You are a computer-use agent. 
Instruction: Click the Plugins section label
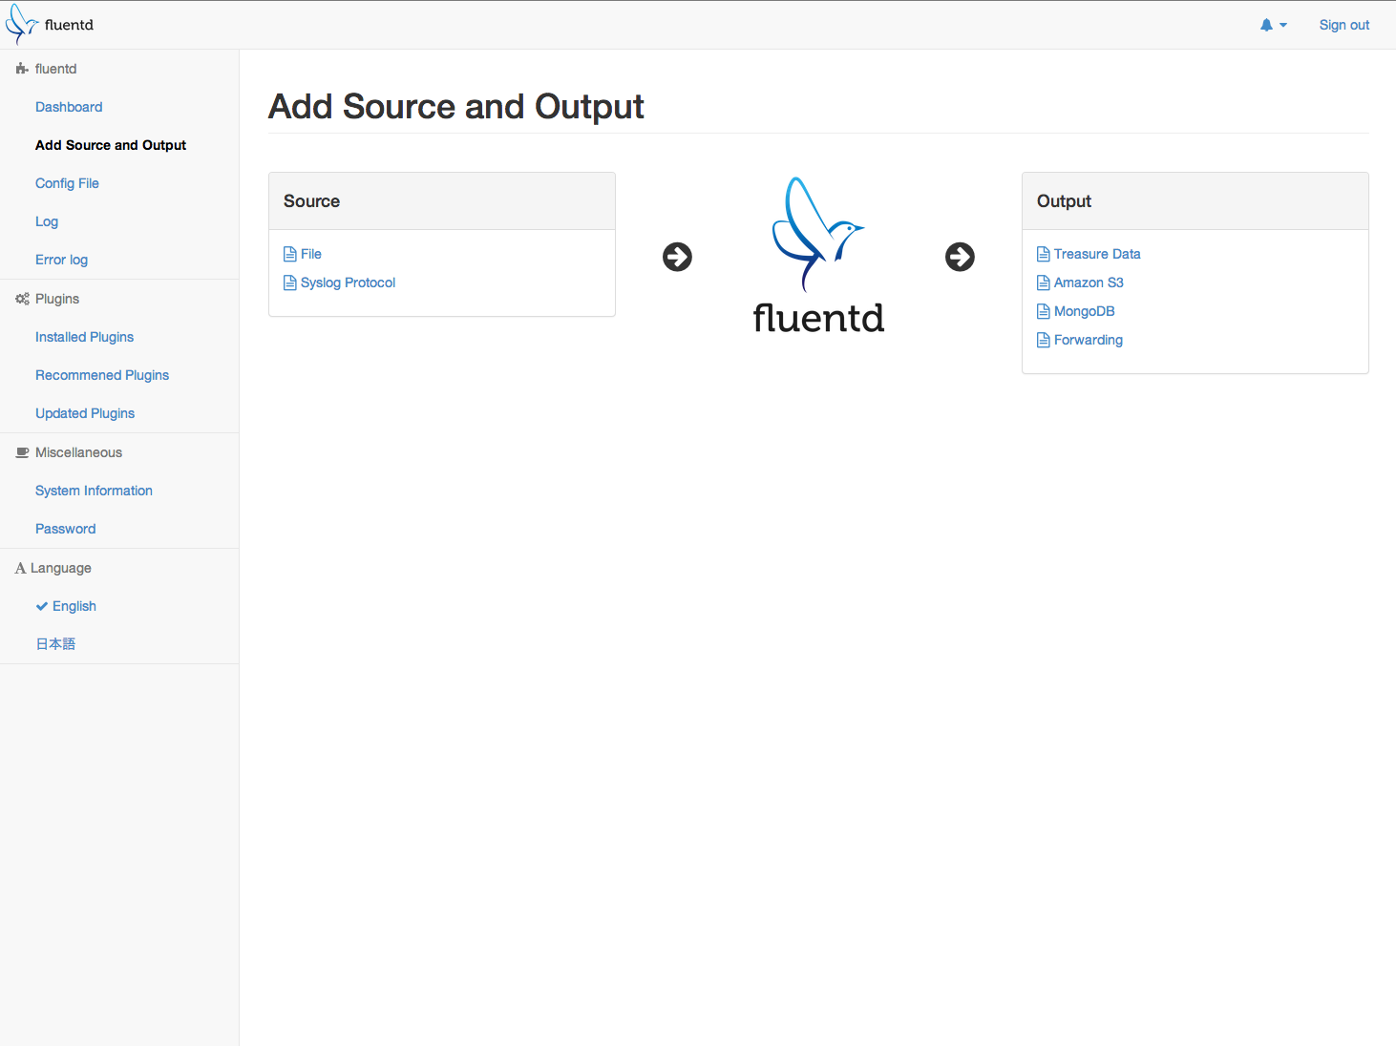click(57, 299)
